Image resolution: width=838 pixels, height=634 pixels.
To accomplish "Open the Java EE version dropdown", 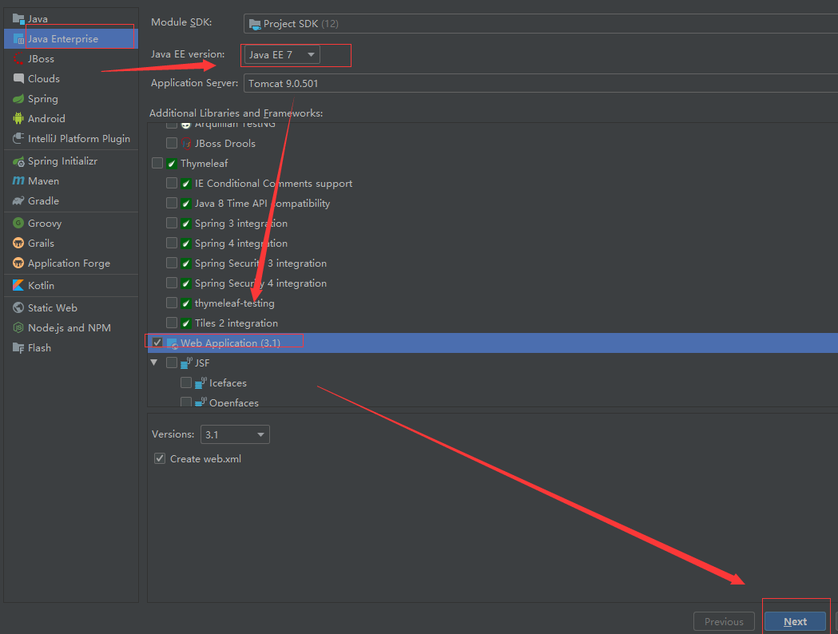I will (282, 54).
